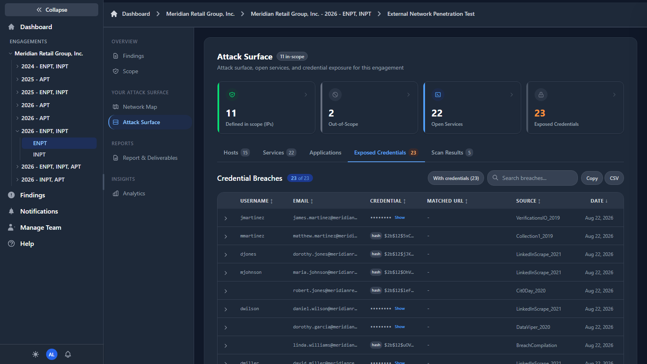Click the bottom bar bell icon
The width and height of the screenshot is (647, 364).
68,354
